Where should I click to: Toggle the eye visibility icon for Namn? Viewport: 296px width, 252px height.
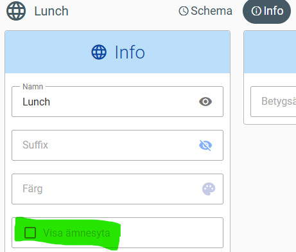pyautogui.click(x=205, y=102)
